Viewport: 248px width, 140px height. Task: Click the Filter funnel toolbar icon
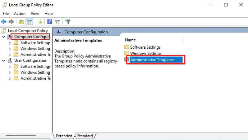pos(68,22)
